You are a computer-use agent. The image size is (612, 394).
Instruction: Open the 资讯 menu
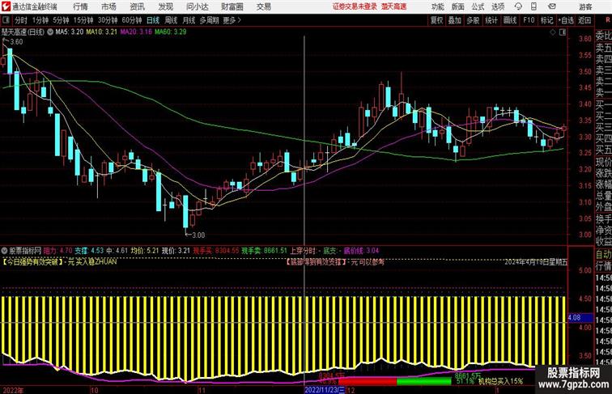pos(137,6)
